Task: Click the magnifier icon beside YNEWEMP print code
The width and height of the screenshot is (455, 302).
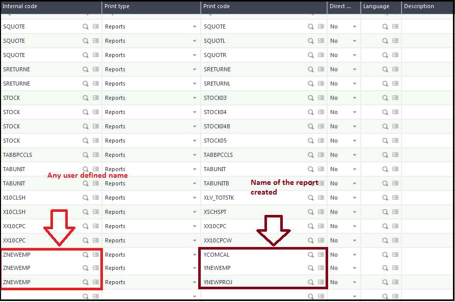Action: [310, 268]
